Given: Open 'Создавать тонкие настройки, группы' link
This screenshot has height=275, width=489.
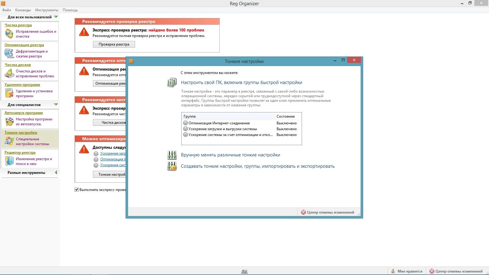Looking at the screenshot, I should point(258,166).
